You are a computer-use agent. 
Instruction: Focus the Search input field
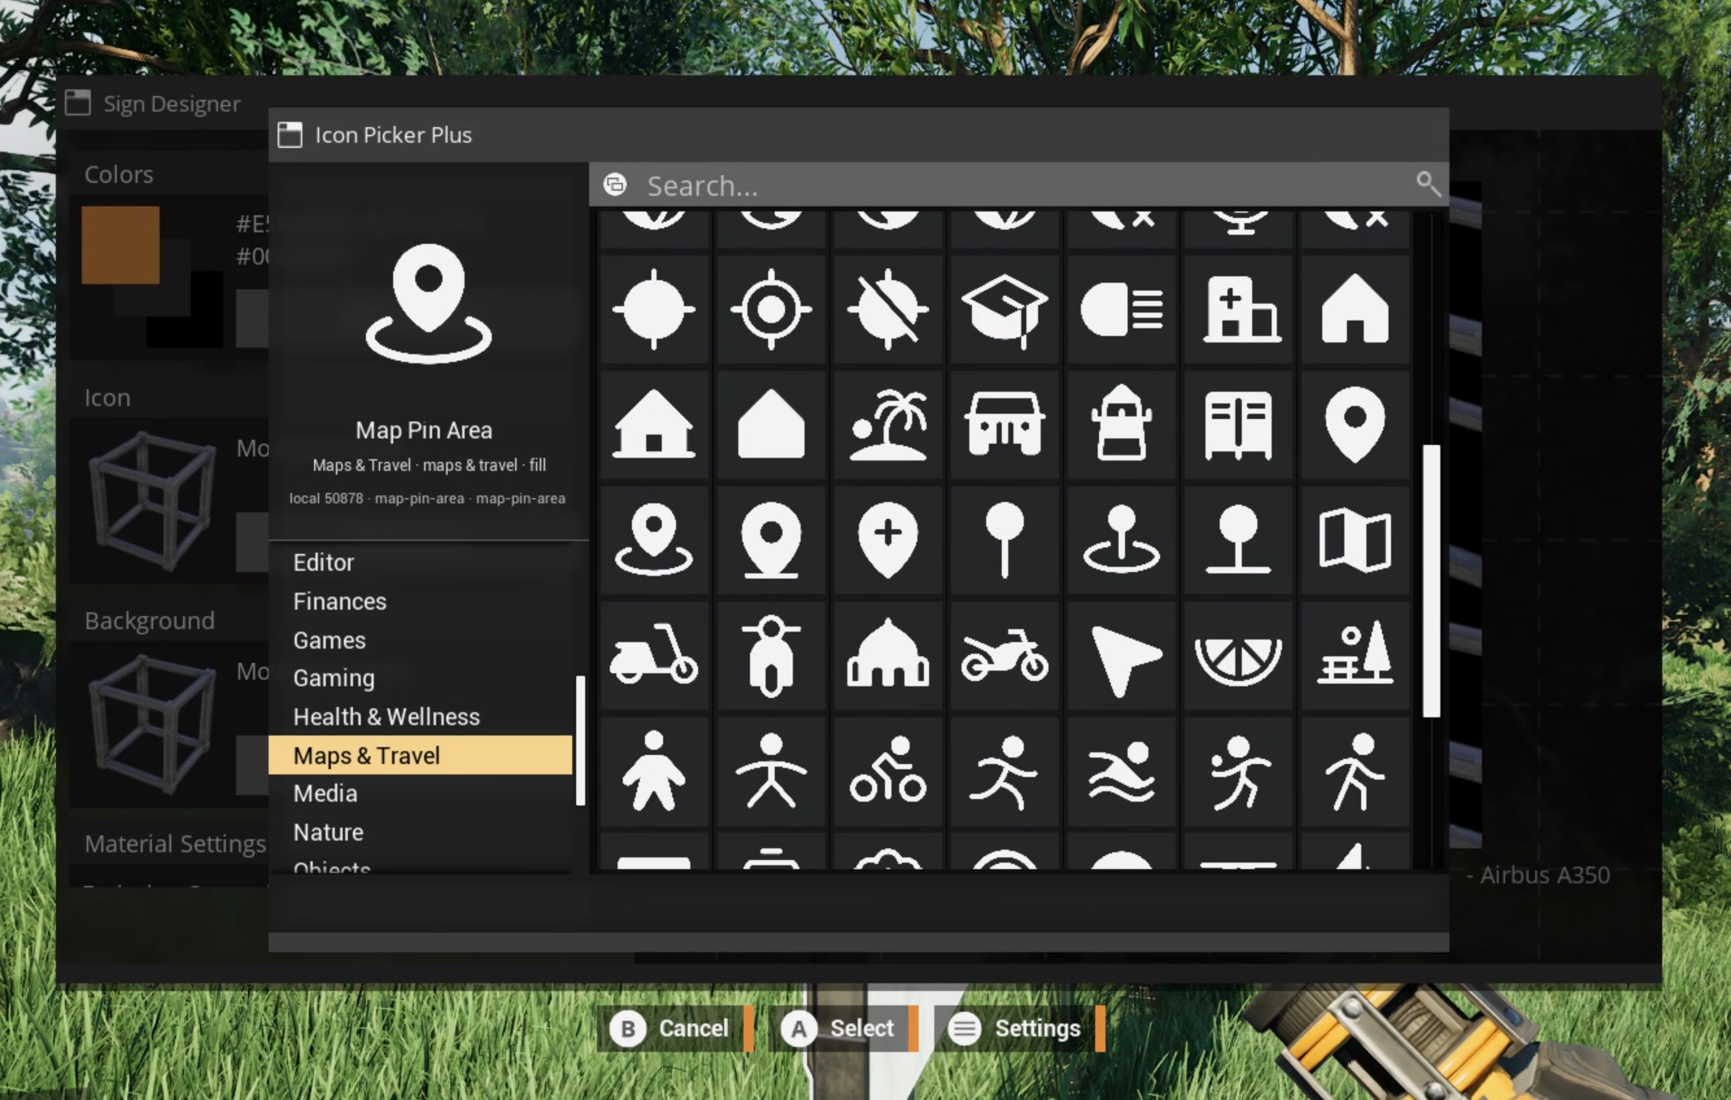1019,185
